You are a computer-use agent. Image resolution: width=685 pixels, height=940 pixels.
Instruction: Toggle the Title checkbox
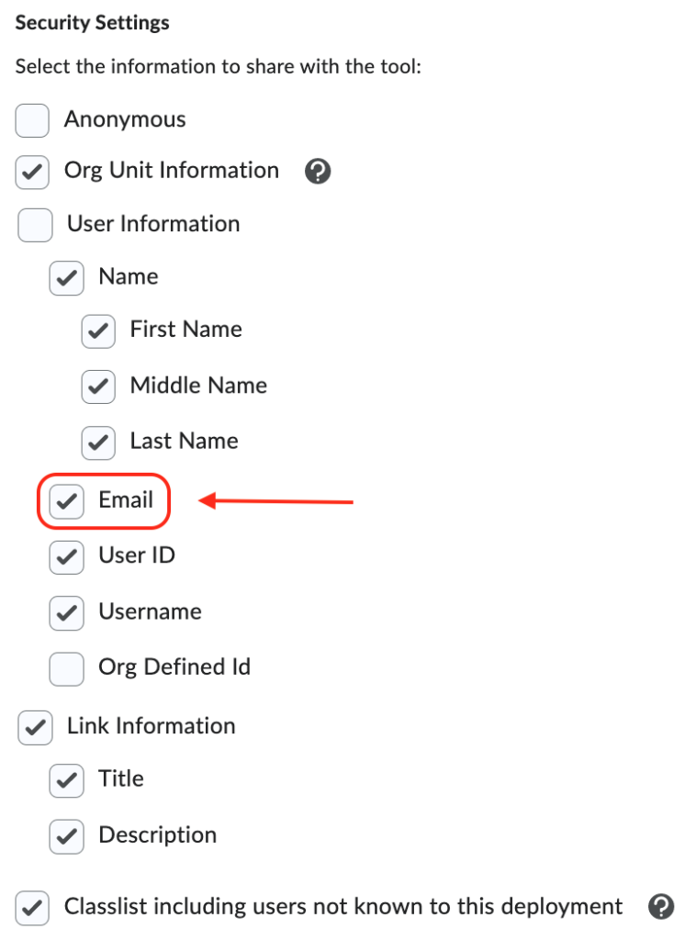click(x=67, y=780)
